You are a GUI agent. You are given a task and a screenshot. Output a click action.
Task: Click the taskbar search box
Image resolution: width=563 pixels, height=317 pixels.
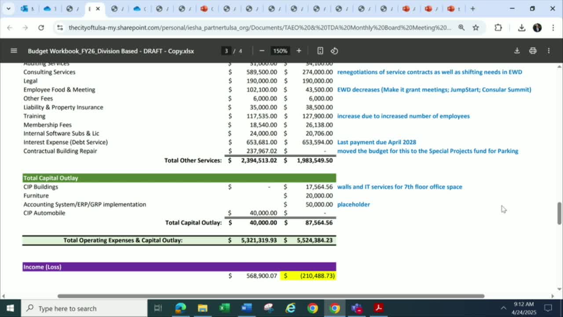point(84,308)
